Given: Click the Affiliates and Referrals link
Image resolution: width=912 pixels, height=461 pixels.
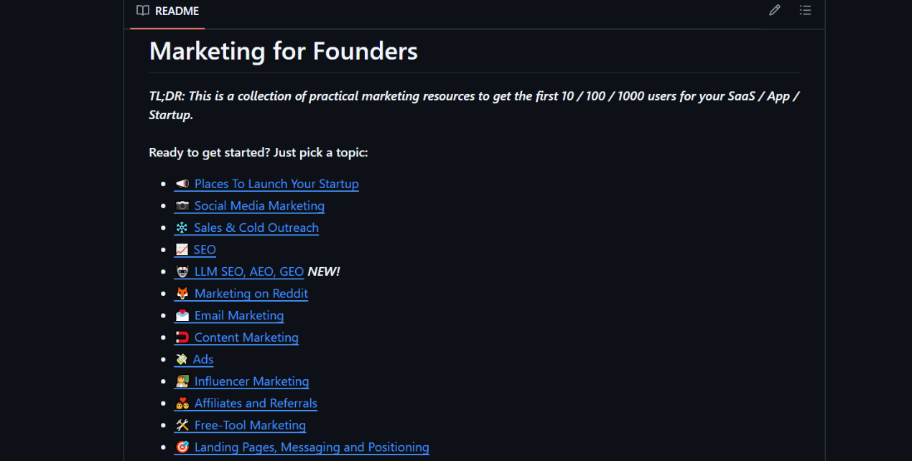Looking at the screenshot, I should point(256,403).
